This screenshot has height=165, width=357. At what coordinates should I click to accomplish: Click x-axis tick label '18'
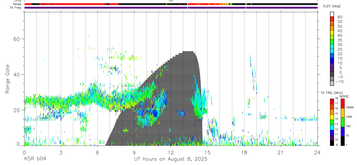(244, 152)
